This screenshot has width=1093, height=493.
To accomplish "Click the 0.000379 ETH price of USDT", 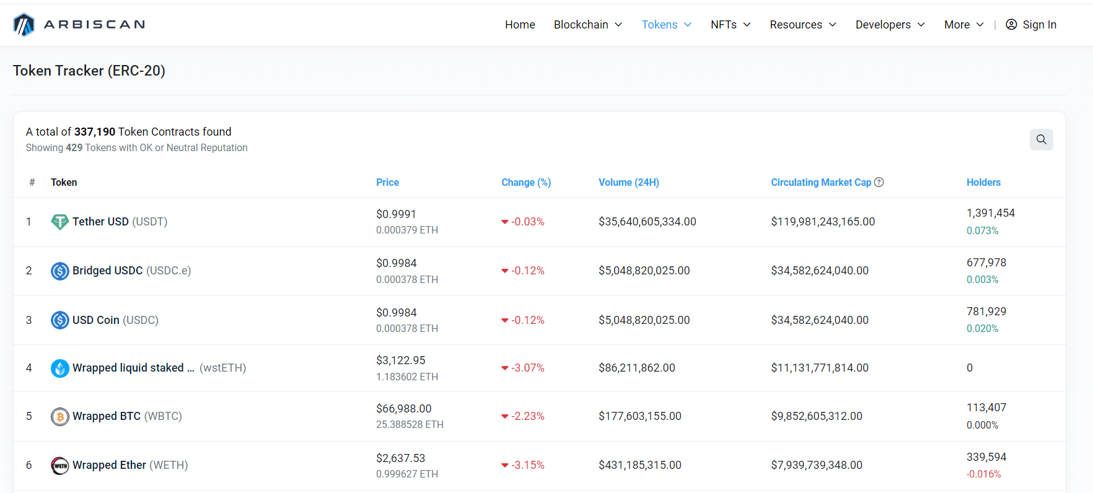I will coord(407,230).
